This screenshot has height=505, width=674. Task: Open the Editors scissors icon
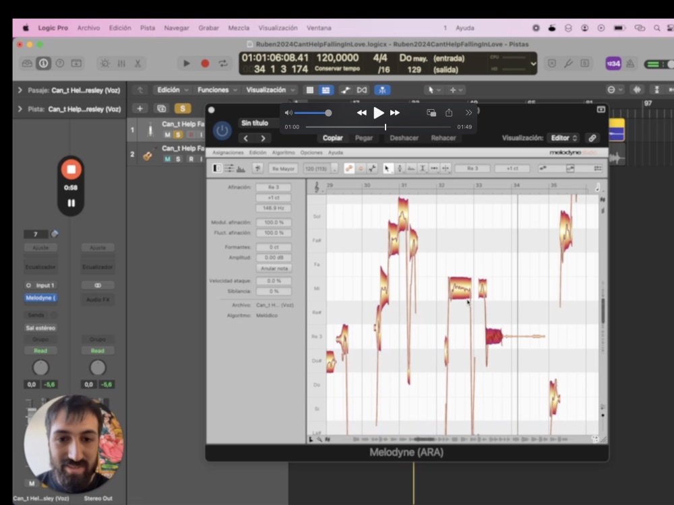tap(138, 63)
